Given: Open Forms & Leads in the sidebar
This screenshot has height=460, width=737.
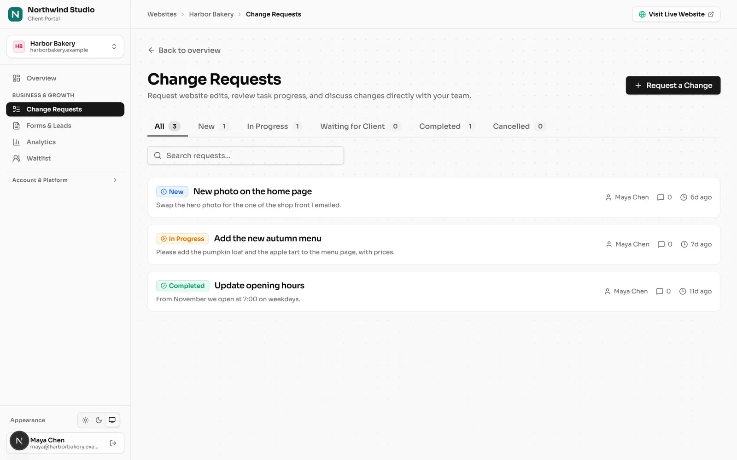Looking at the screenshot, I should point(65,126).
